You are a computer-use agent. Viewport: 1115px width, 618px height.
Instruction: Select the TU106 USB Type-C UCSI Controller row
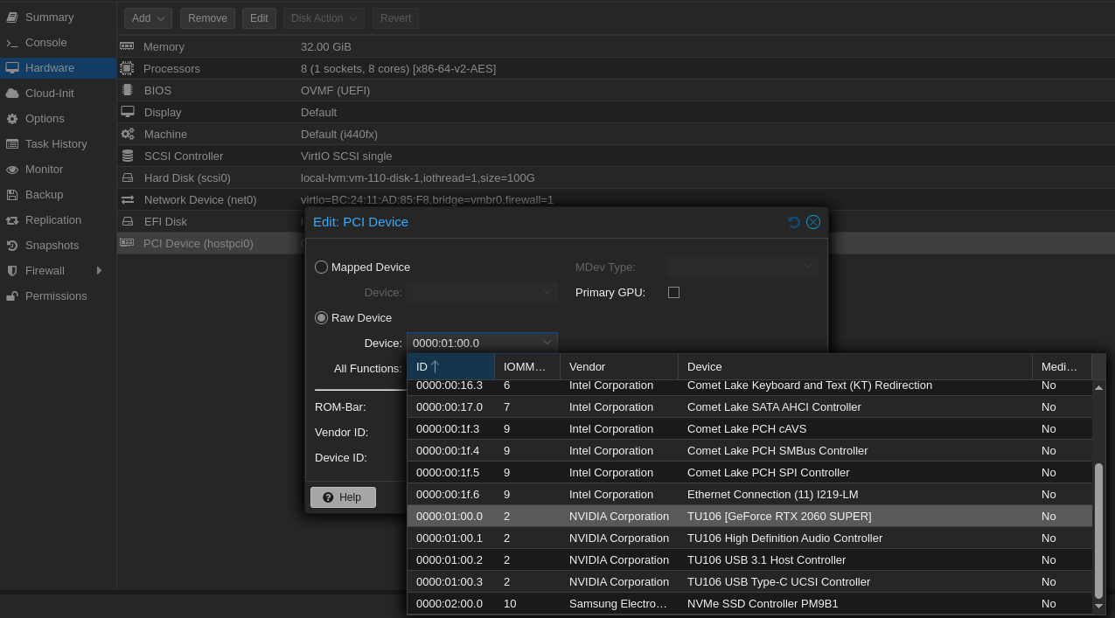(x=749, y=582)
